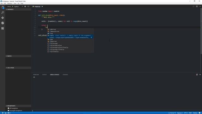Image resolution: width=202 pixels, height=114 pixels.
Task: Collapse the Call Stack section
Action: tap(18, 68)
